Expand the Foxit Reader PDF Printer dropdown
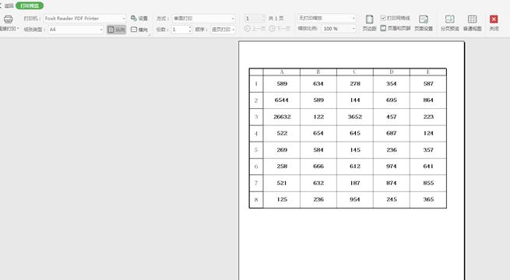 tap(85, 19)
